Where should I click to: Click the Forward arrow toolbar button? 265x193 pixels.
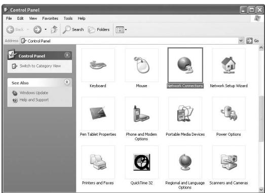[37, 29]
